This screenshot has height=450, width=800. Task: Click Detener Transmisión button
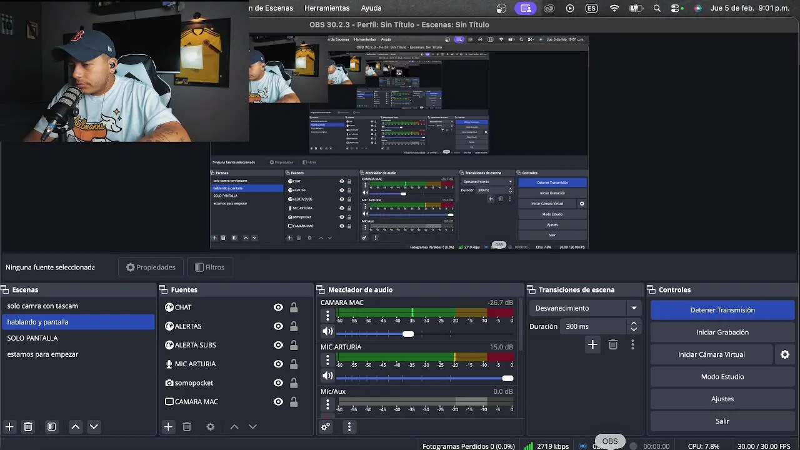tap(722, 310)
